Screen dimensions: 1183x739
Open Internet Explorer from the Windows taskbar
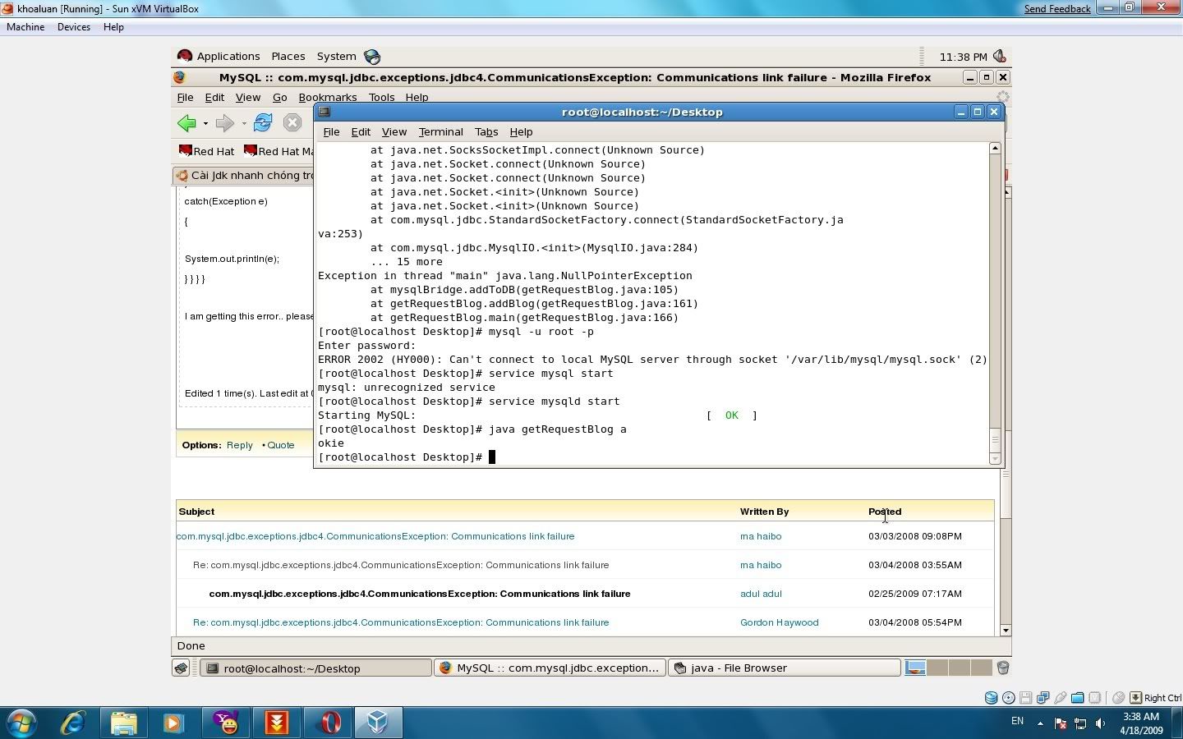coord(73,723)
